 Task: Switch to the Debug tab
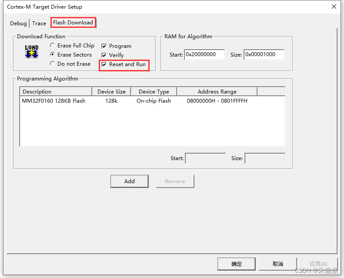pos(18,23)
